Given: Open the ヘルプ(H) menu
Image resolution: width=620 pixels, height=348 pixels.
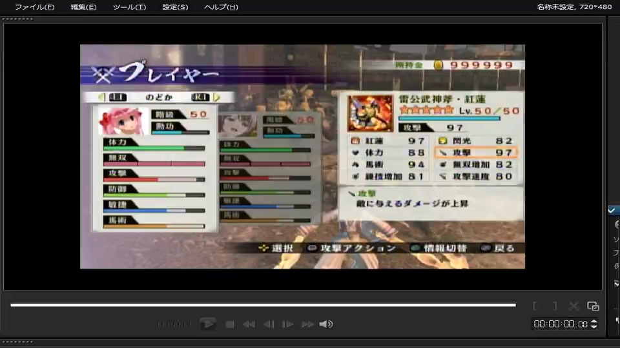Looking at the screenshot, I should (x=221, y=7).
